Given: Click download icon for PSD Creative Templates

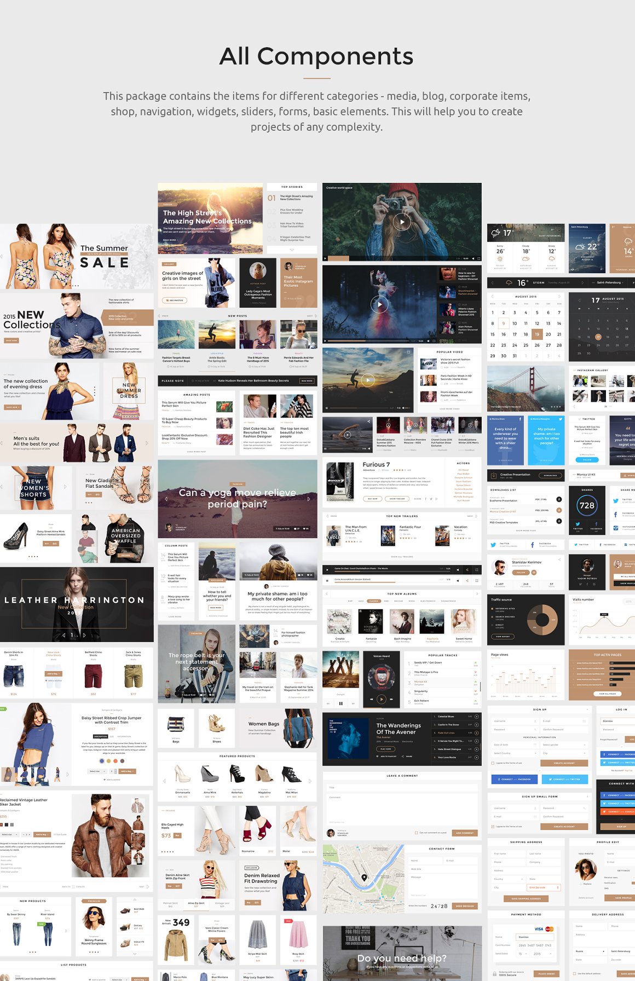Looking at the screenshot, I should pos(559,521).
